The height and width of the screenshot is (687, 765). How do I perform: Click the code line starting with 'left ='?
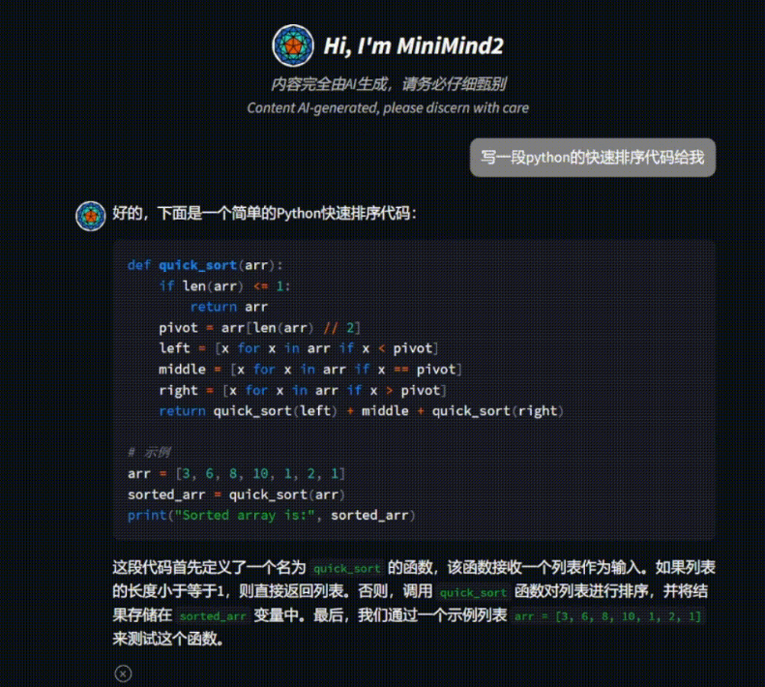[299, 348]
